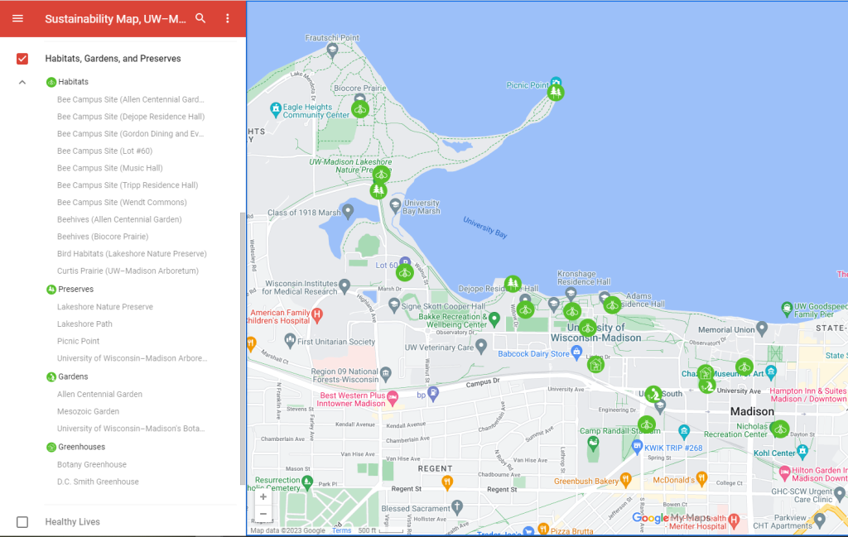Click the Frautschi Point map pin
This screenshot has width=848, height=537.
(x=332, y=50)
